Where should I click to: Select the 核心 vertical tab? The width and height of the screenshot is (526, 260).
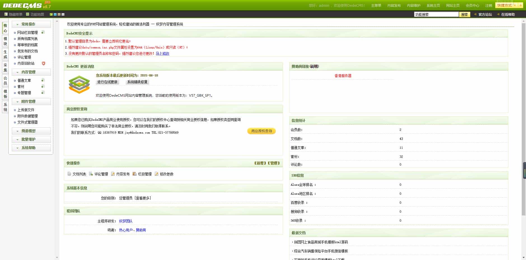click(5, 28)
